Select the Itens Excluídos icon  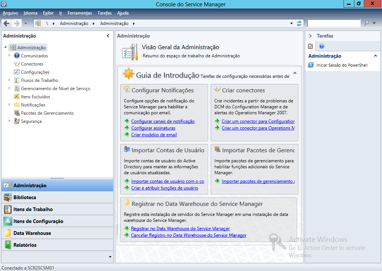[x=16, y=97]
